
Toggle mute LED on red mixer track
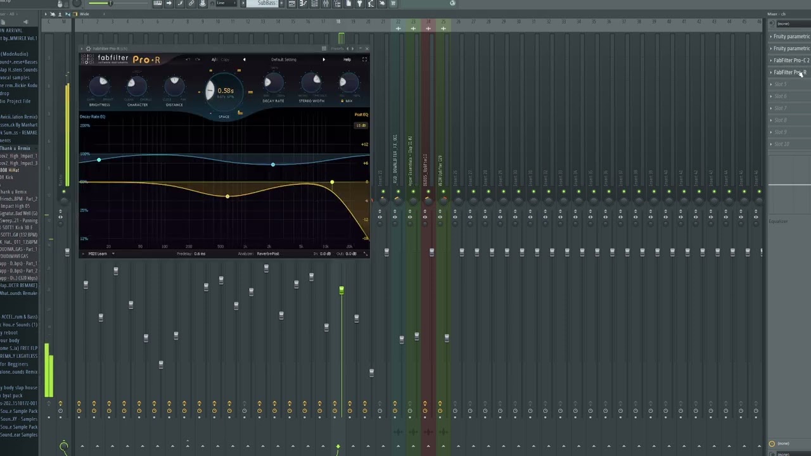[428, 192]
